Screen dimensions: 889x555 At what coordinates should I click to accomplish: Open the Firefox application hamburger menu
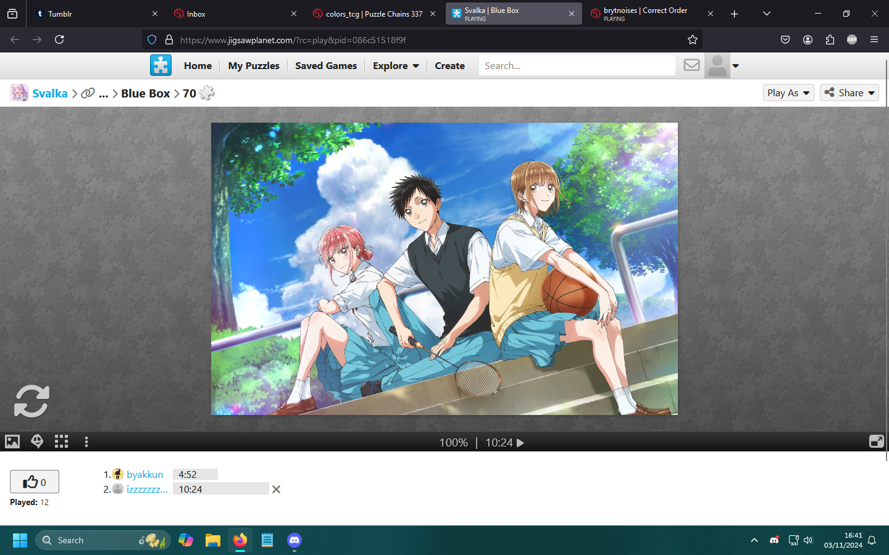[874, 39]
